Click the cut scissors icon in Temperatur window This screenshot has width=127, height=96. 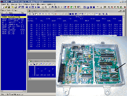click(x=31, y=64)
